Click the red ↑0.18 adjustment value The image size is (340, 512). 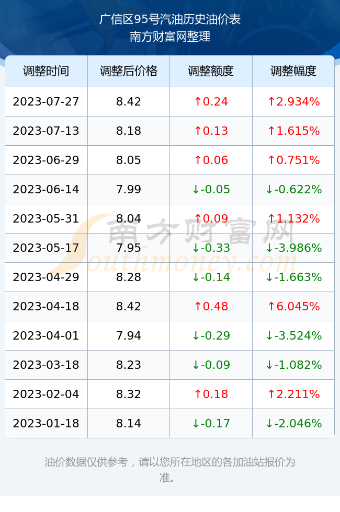(211, 394)
